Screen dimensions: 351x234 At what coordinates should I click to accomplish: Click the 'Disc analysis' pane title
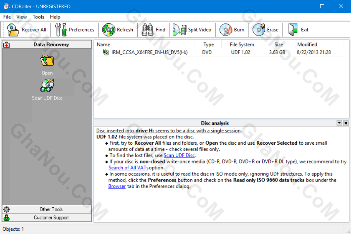click(215, 123)
